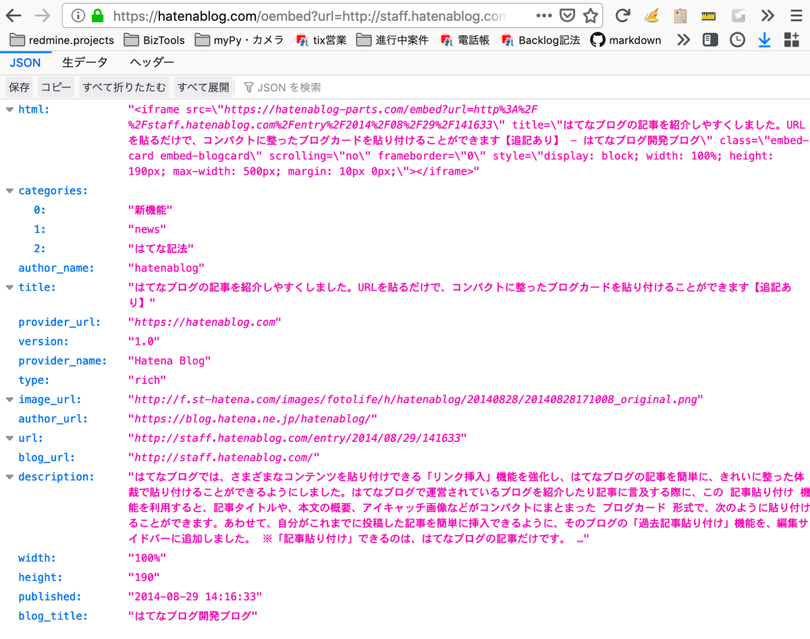
Task: Open the tix営業 bookmark
Action: (x=321, y=40)
